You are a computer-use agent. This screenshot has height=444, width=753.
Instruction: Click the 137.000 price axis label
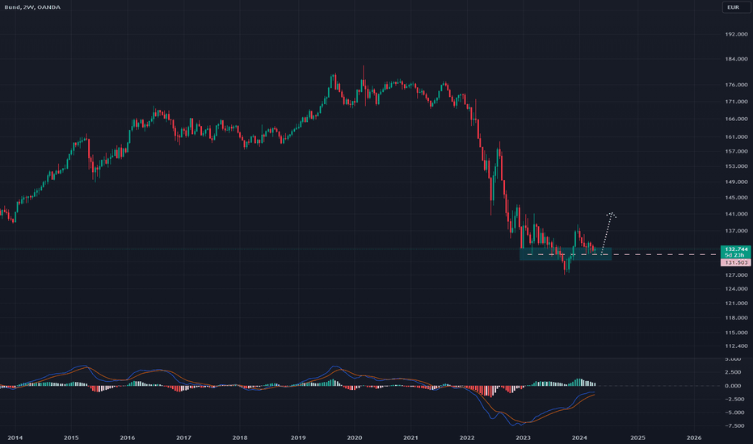(736, 231)
